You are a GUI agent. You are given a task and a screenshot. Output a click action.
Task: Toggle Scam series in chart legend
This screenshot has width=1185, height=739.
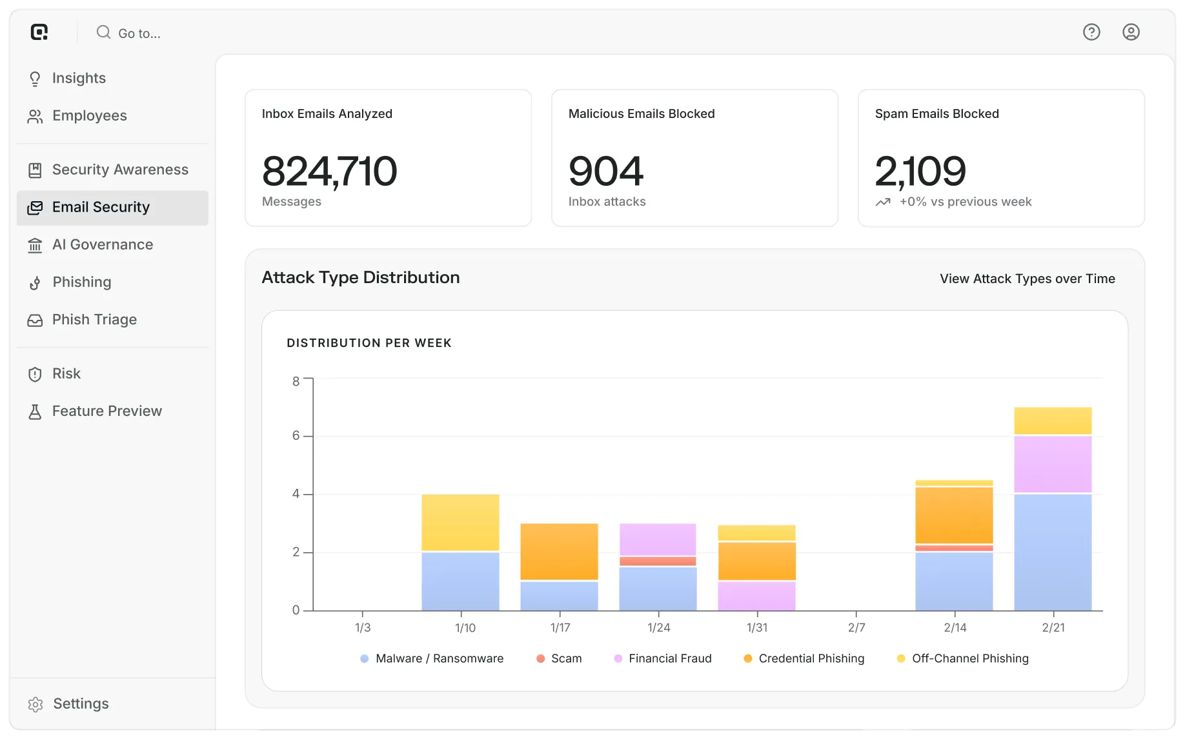point(559,658)
